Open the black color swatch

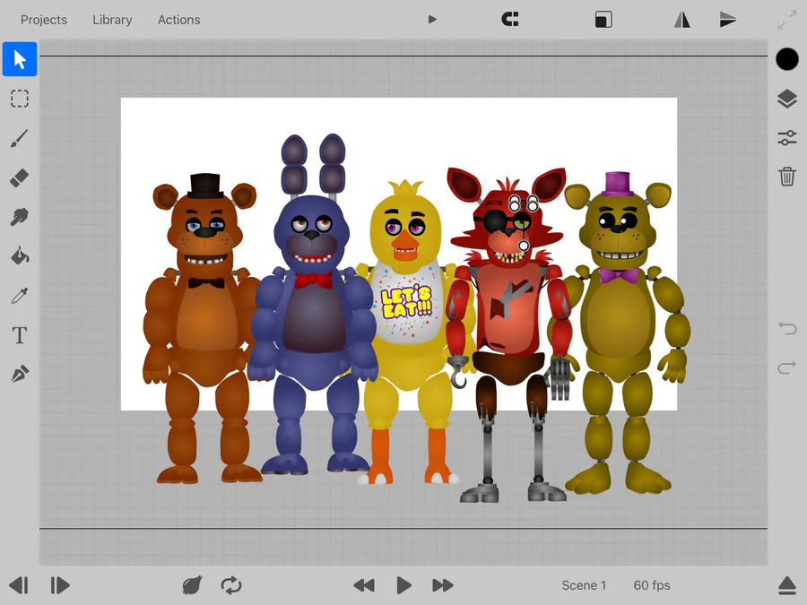(787, 59)
